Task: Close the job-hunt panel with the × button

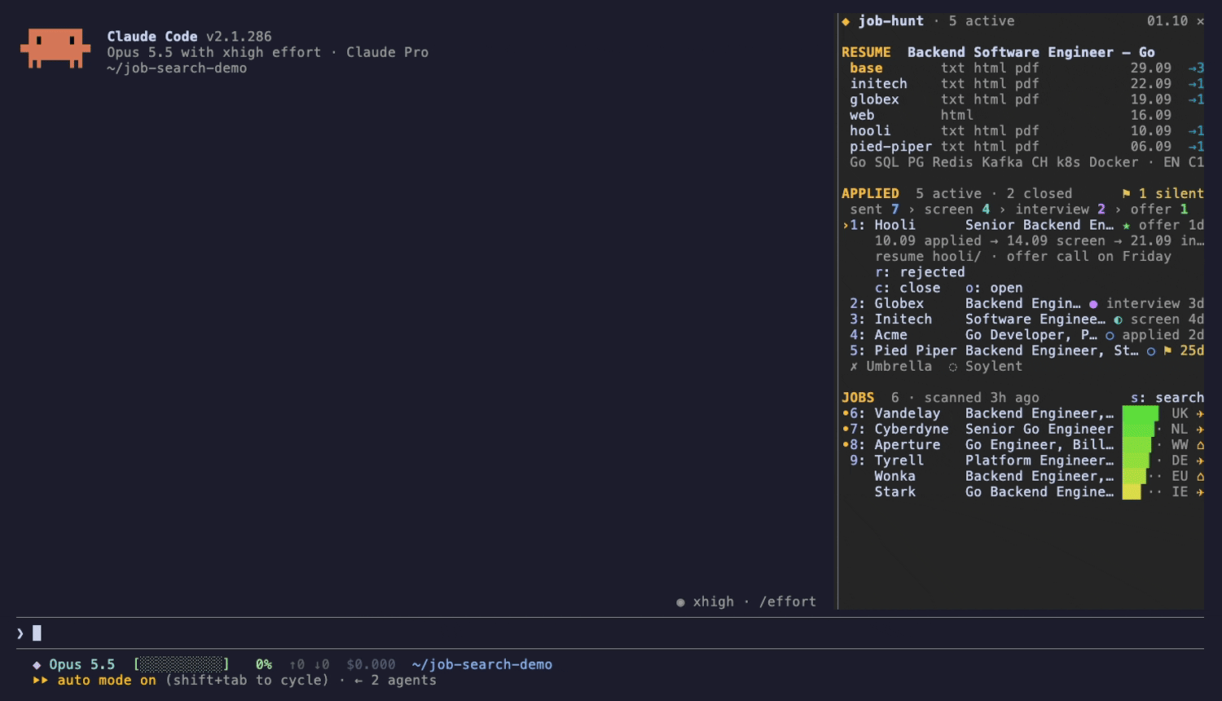Action: pos(1200,21)
